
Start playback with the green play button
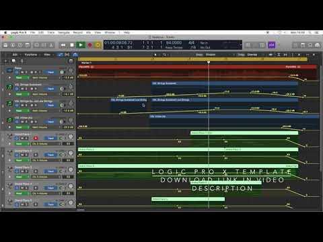(81, 45)
